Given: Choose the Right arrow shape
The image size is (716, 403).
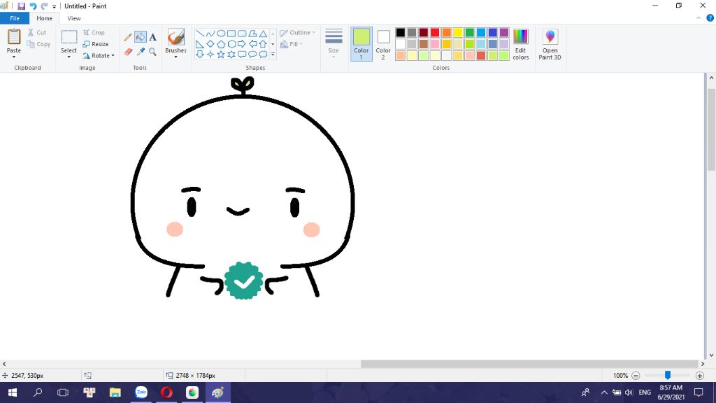Looking at the screenshot, I should [x=242, y=44].
